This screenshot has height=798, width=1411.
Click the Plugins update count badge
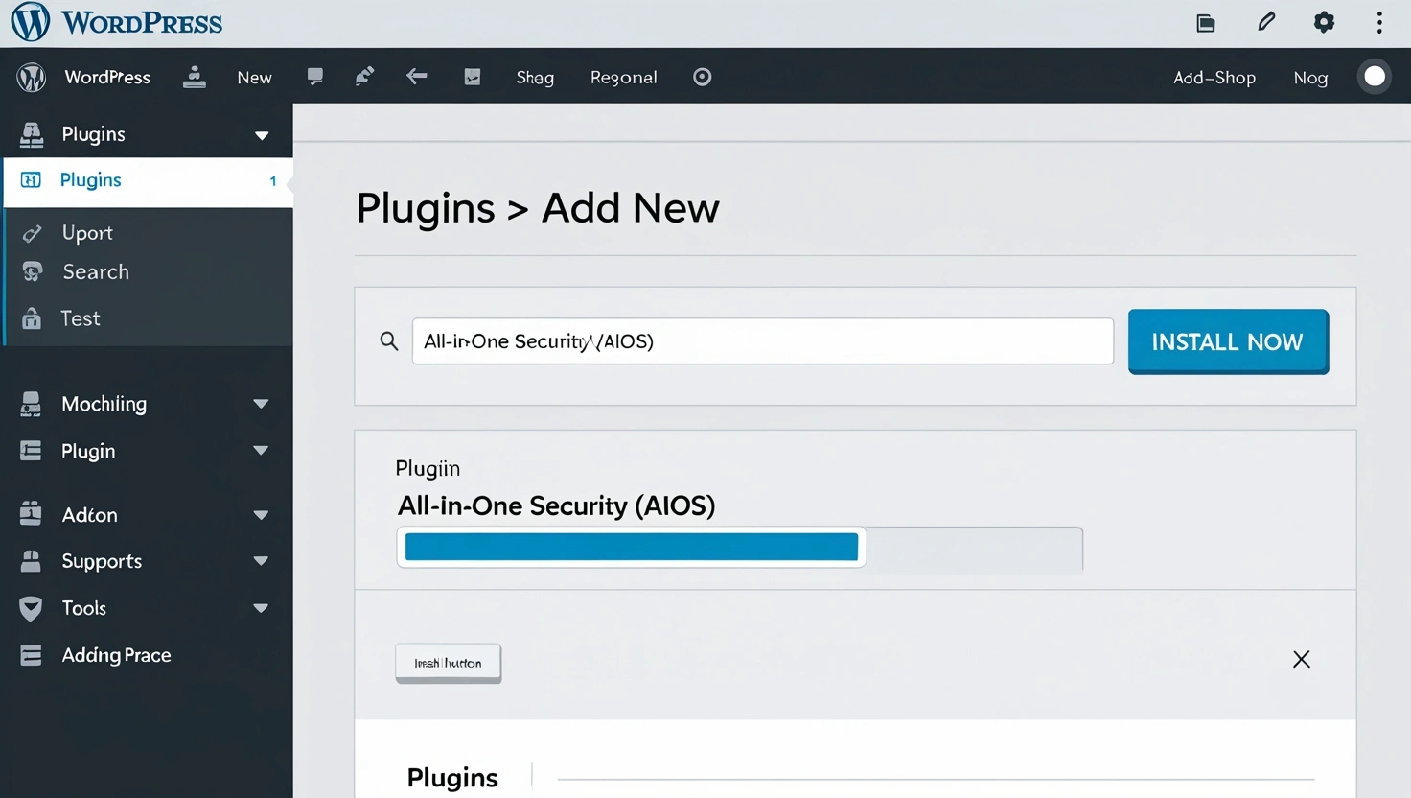(273, 181)
